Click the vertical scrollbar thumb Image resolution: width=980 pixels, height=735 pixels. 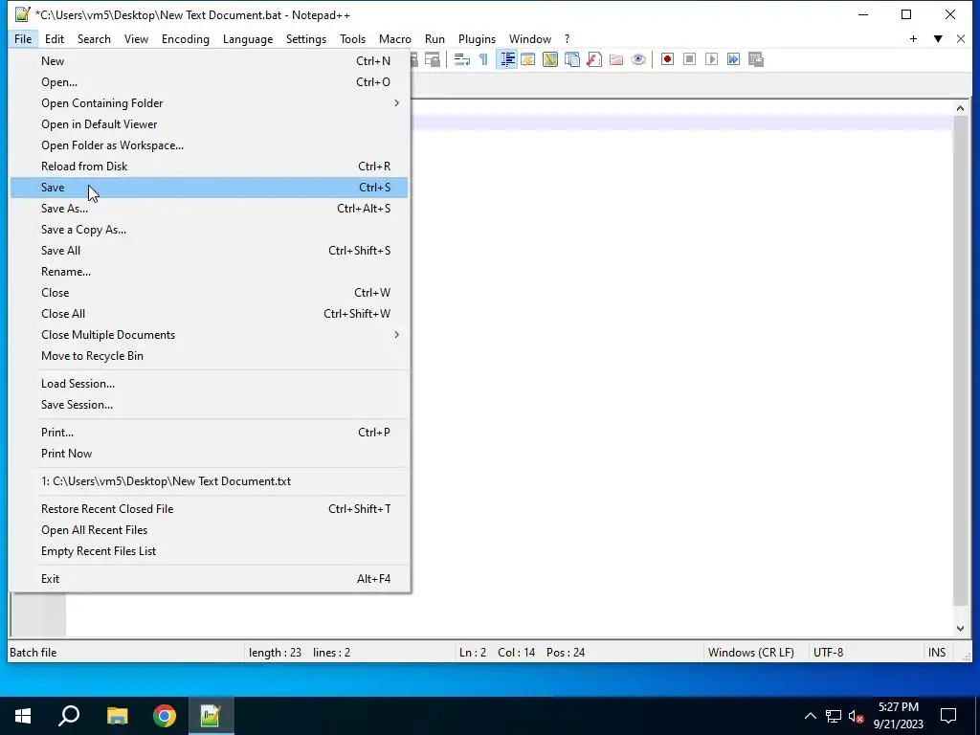coord(960,361)
